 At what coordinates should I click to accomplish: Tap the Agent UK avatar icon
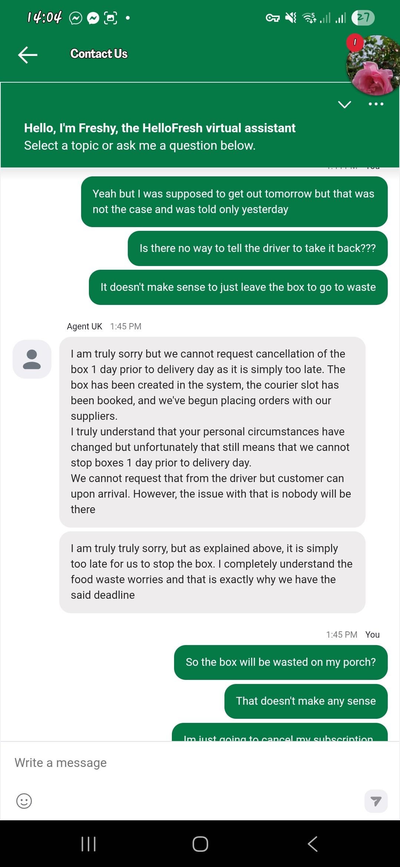pos(32,359)
